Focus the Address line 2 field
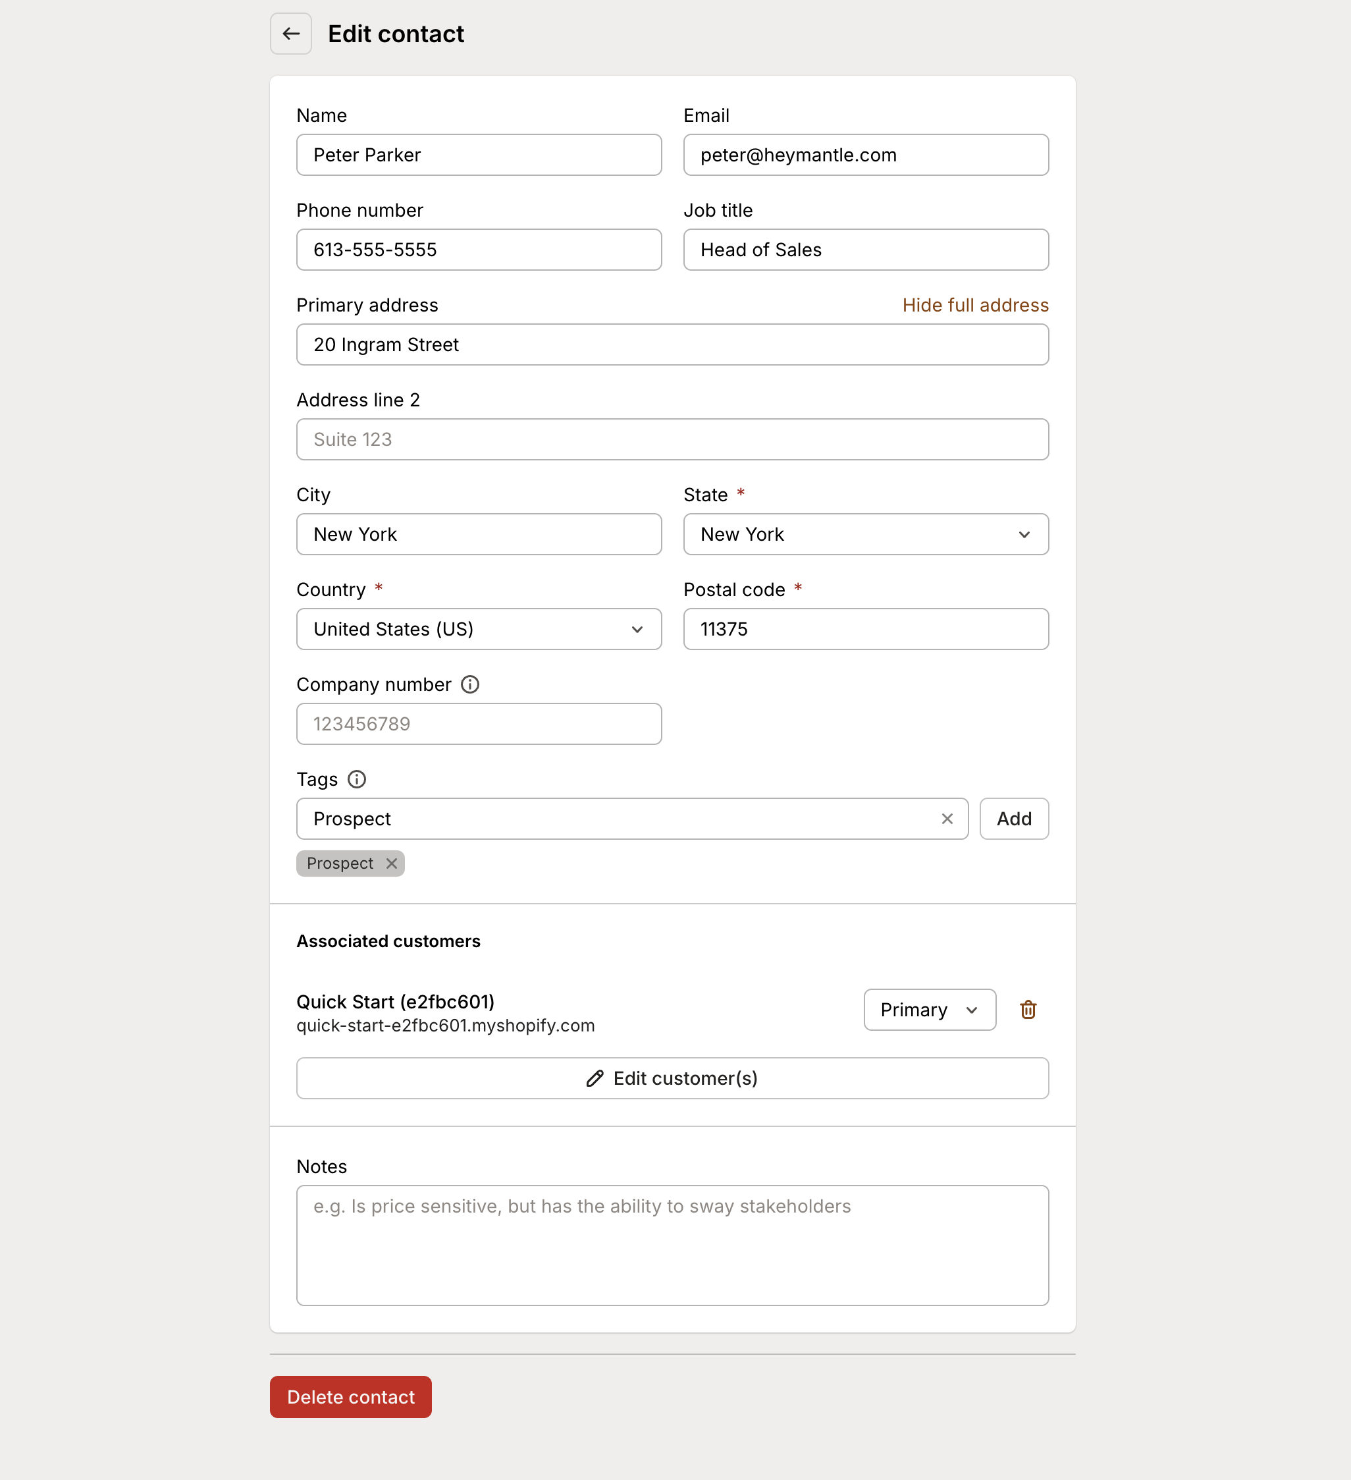This screenshot has height=1480, width=1351. 672,439
